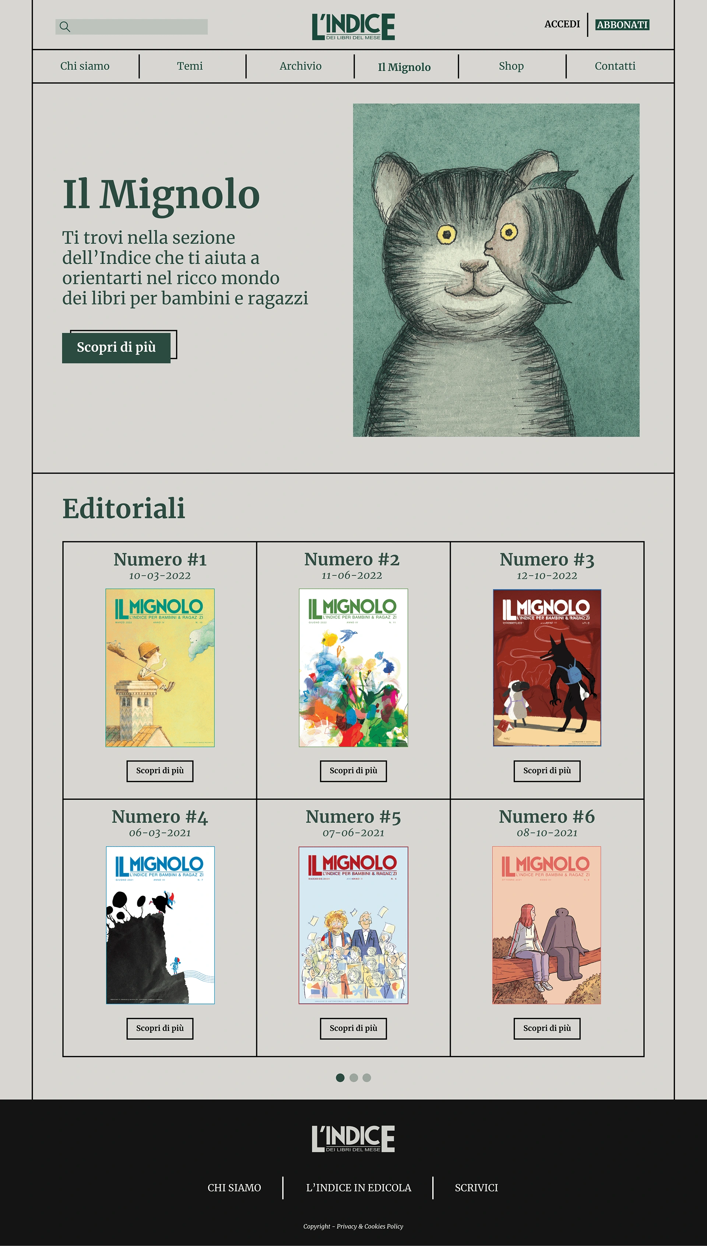Click the L'Indice logo in the footer
Screen dimensions: 707x1246
(353, 1139)
